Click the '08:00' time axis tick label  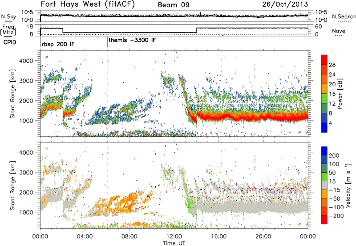(129, 237)
